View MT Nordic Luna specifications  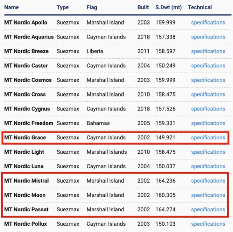208,167
